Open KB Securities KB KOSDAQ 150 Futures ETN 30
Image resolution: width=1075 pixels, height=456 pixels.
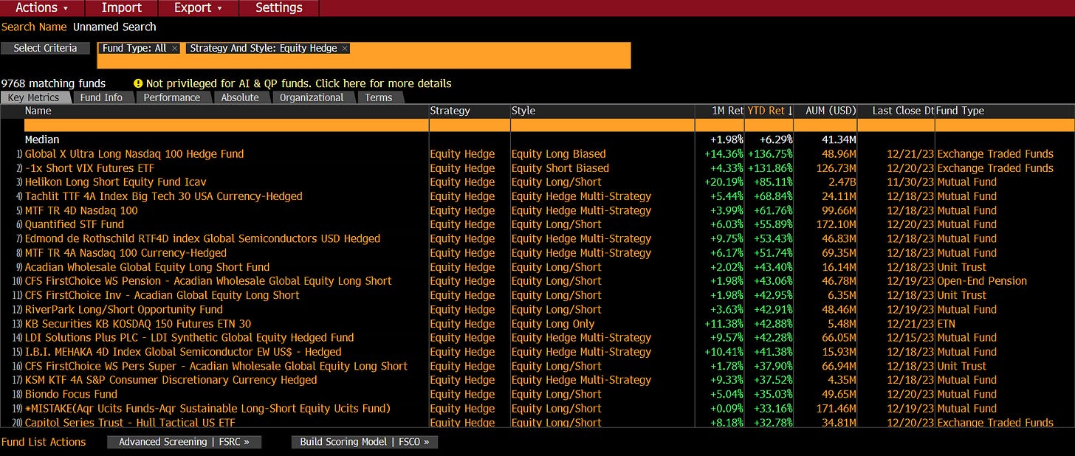click(138, 323)
